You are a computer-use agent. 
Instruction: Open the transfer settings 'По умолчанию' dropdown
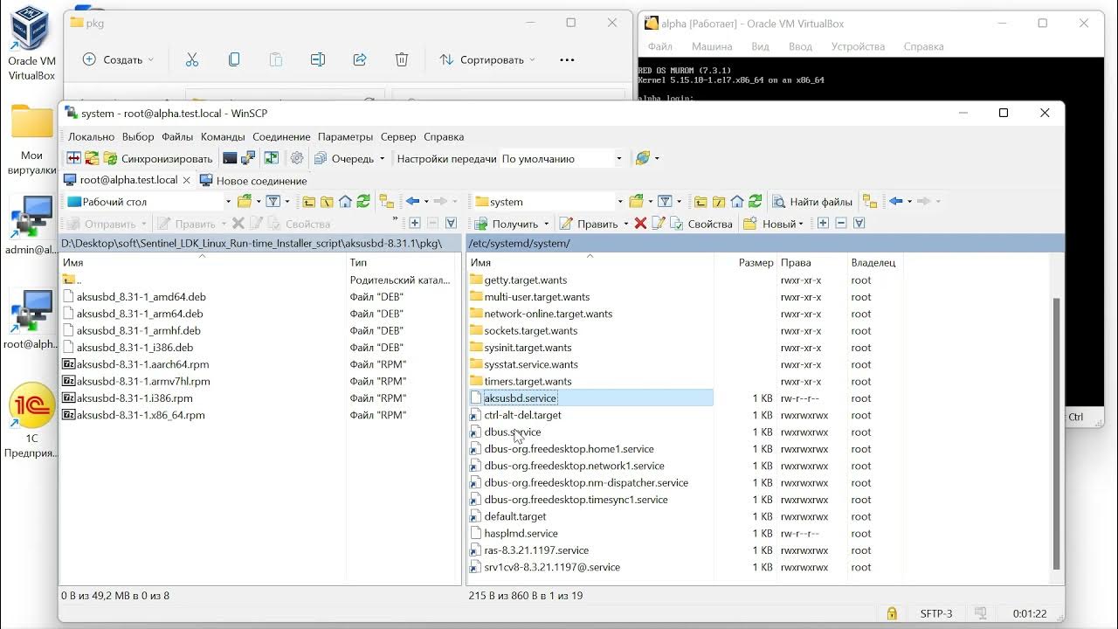[562, 158]
